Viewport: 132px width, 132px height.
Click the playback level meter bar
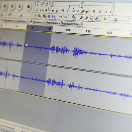click(x=67, y=5)
